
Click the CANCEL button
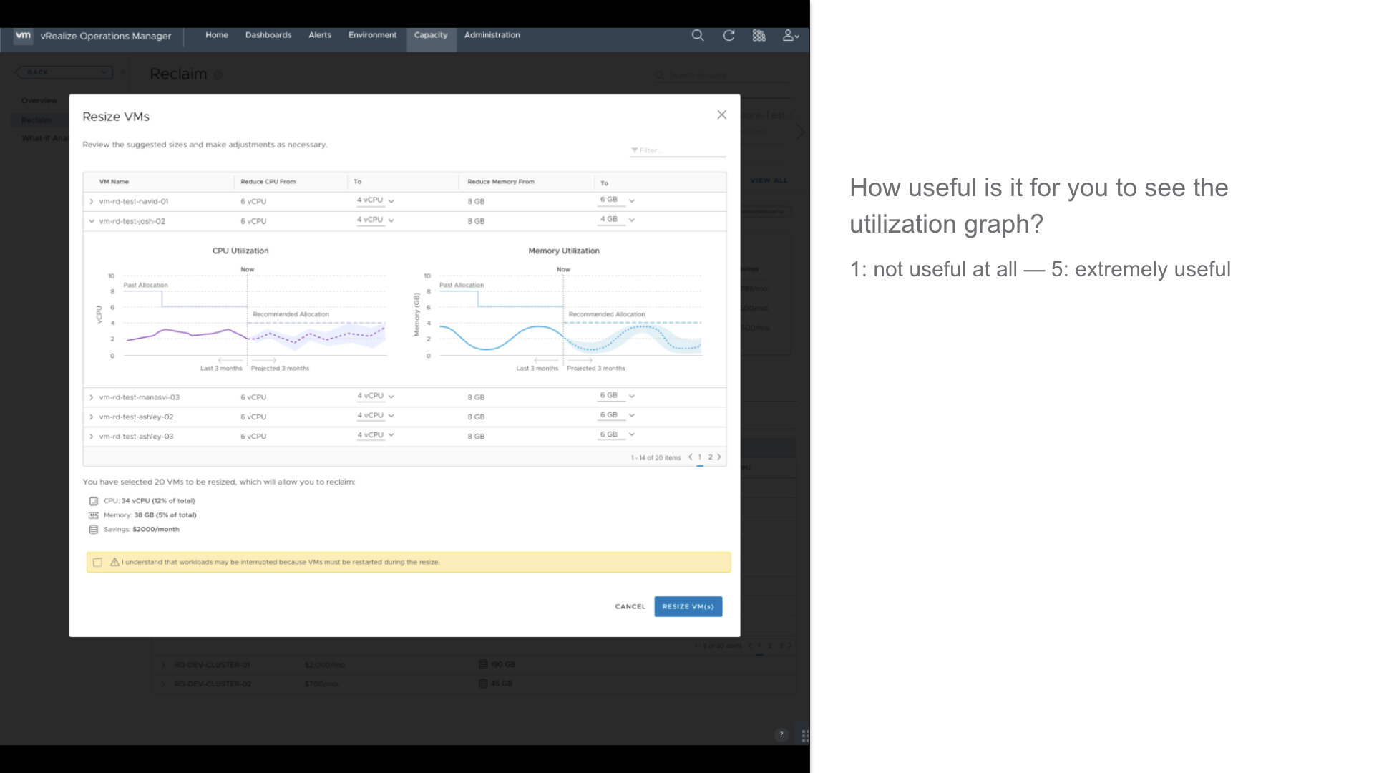(630, 606)
